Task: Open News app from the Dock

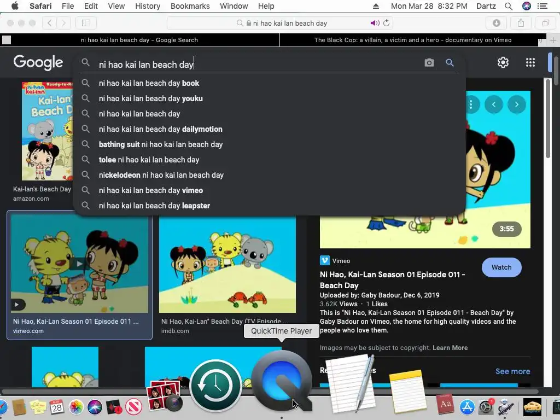Action: click(133, 407)
